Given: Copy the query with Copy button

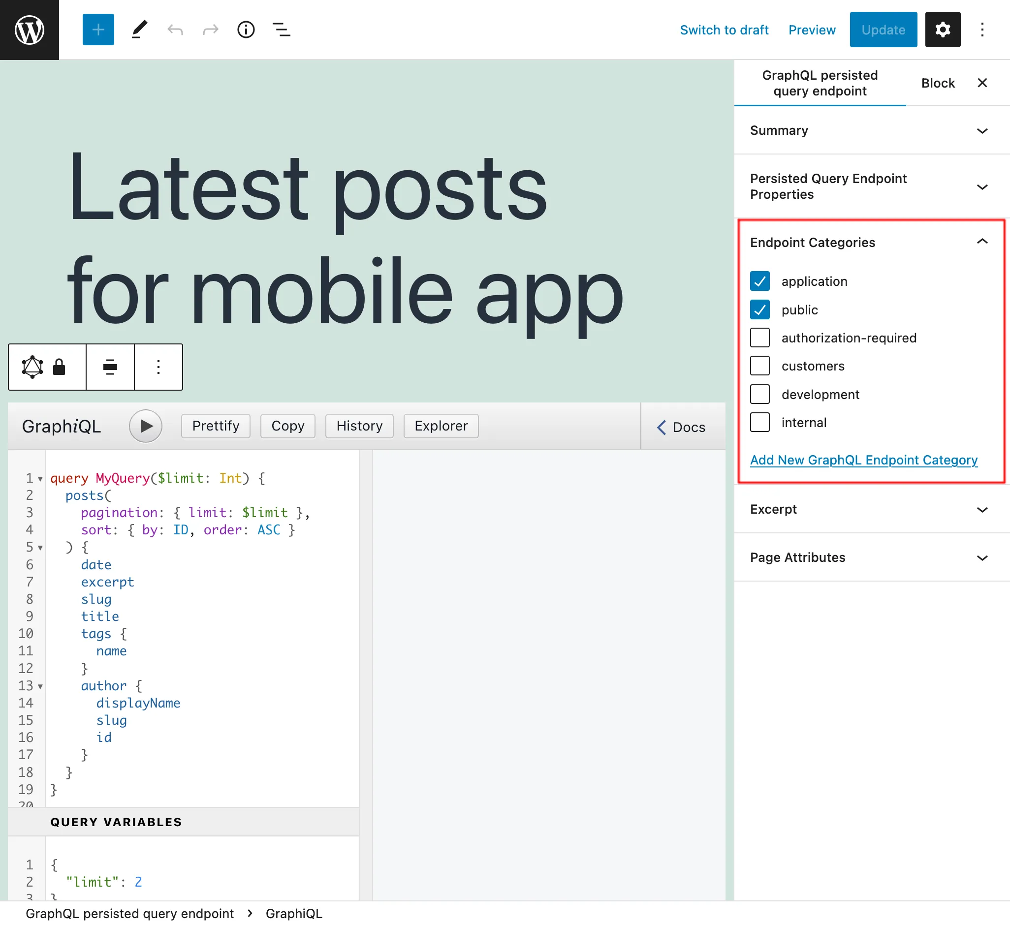Looking at the screenshot, I should click(287, 426).
